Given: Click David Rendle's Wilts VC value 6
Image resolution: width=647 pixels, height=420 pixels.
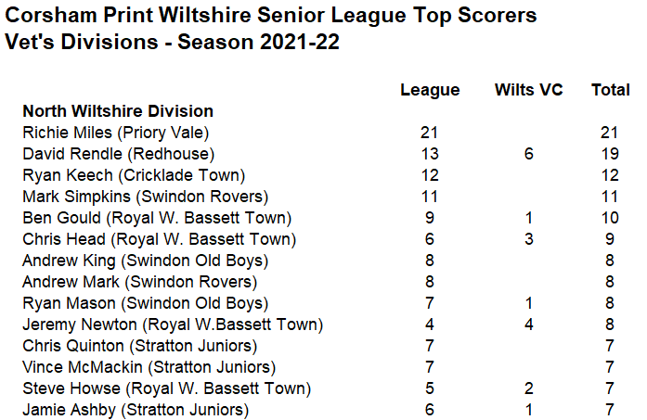Looking at the screenshot, I should click(x=528, y=154).
